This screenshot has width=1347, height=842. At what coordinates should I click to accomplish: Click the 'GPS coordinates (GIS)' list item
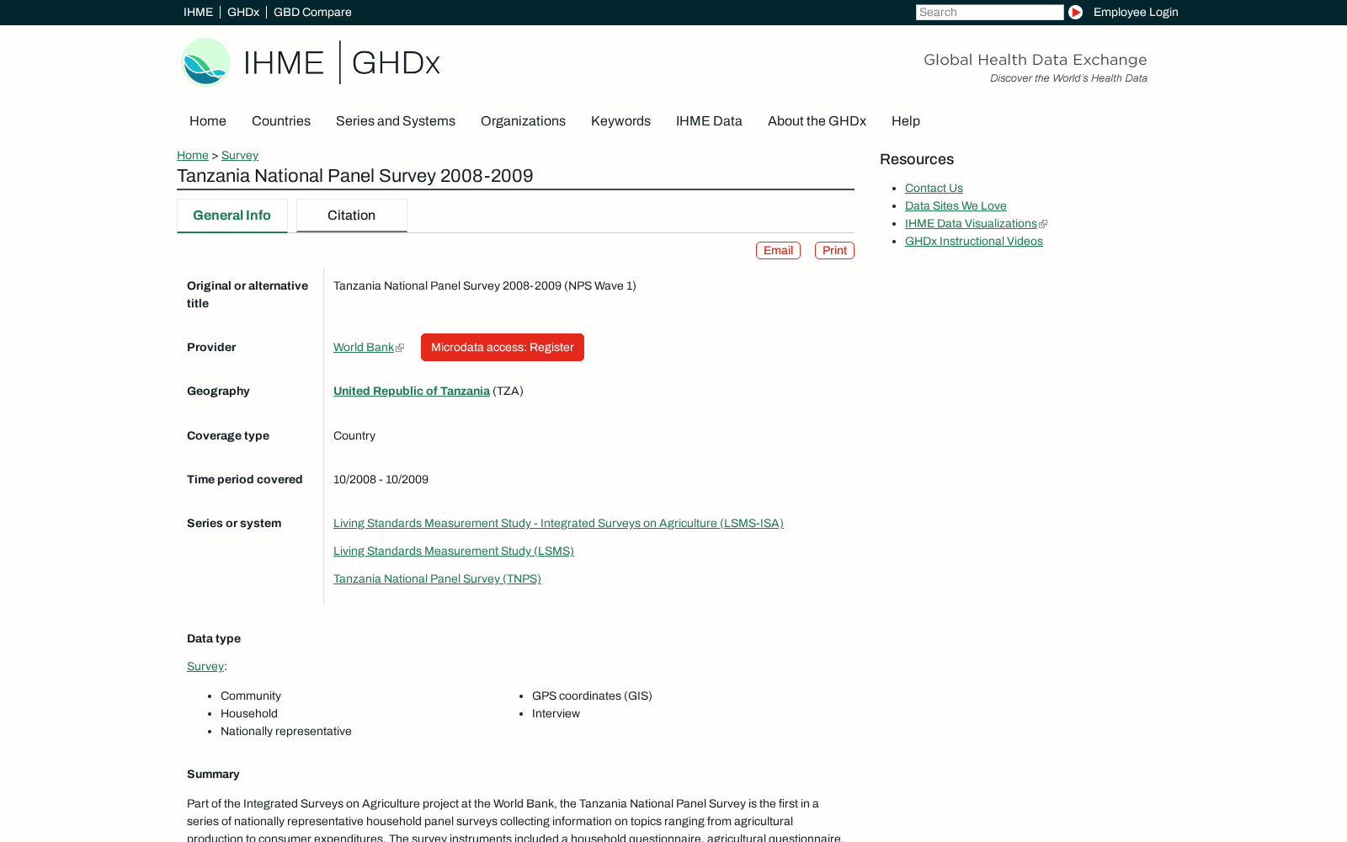[592, 695]
